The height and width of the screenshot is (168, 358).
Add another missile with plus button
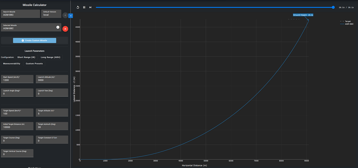(x=65, y=15)
